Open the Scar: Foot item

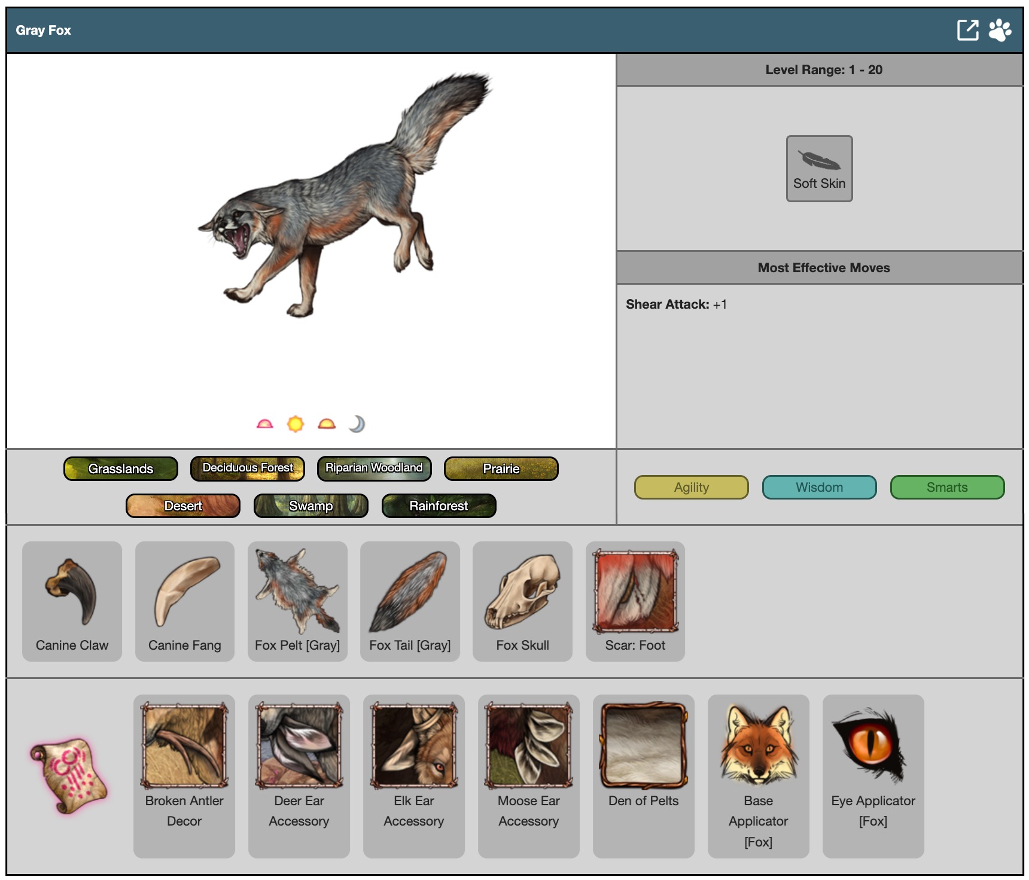point(635,601)
